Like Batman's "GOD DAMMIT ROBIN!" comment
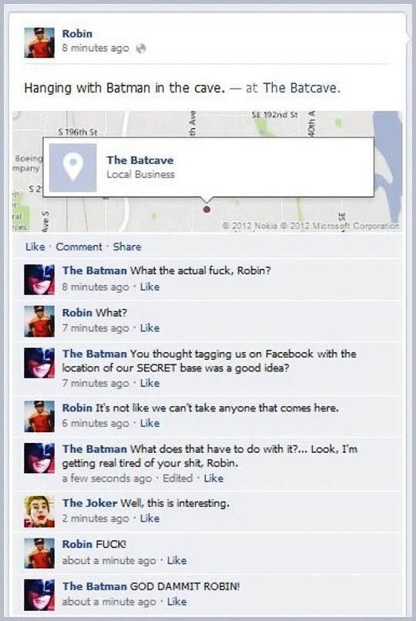Viewport: 416px width, 621px height. (x=176, y=602)
